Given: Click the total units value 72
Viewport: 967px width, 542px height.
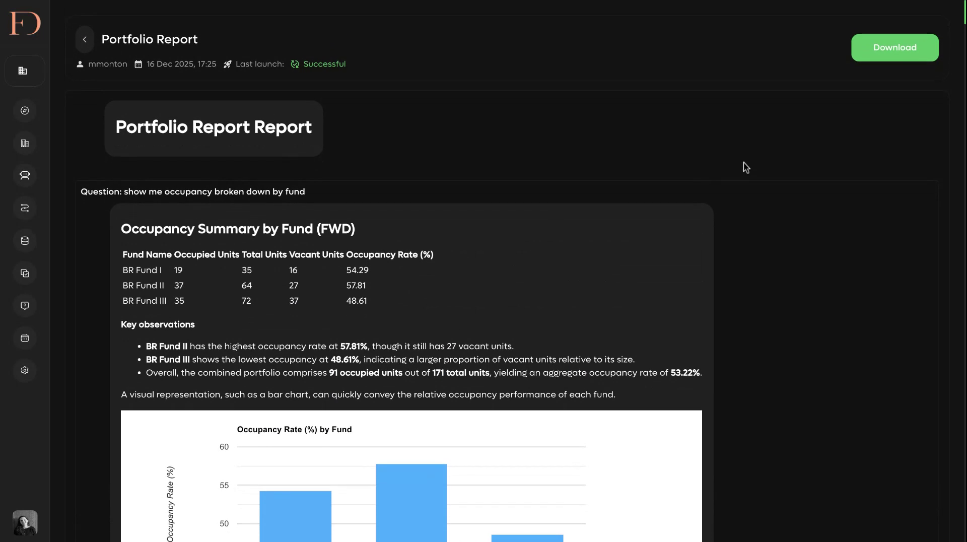Looking at the screenshot, I should 246,301.
